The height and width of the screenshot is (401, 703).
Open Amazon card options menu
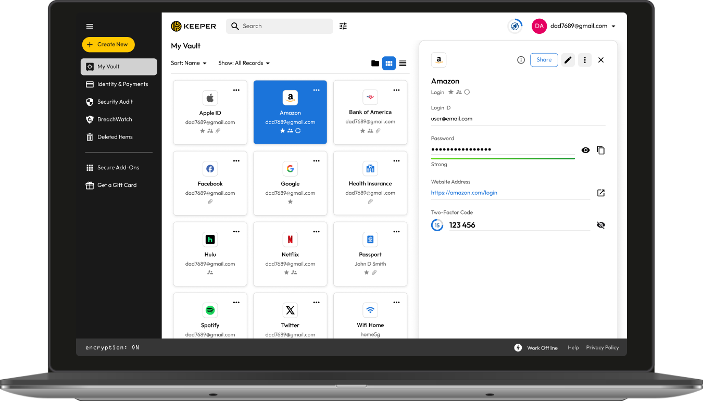(x=316, y=90)
